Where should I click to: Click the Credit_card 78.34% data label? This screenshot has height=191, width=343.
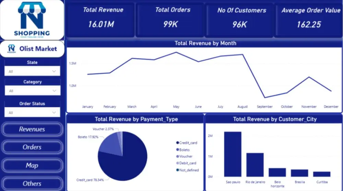(90, 180)
